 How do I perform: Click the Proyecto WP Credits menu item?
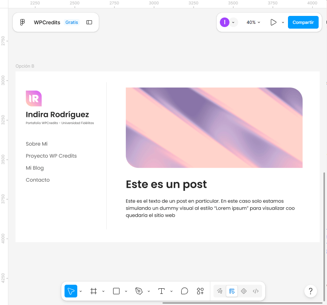[51, 156]
